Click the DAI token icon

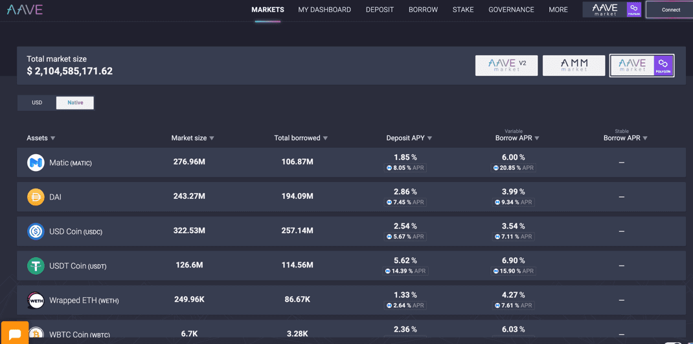[36, 197]
